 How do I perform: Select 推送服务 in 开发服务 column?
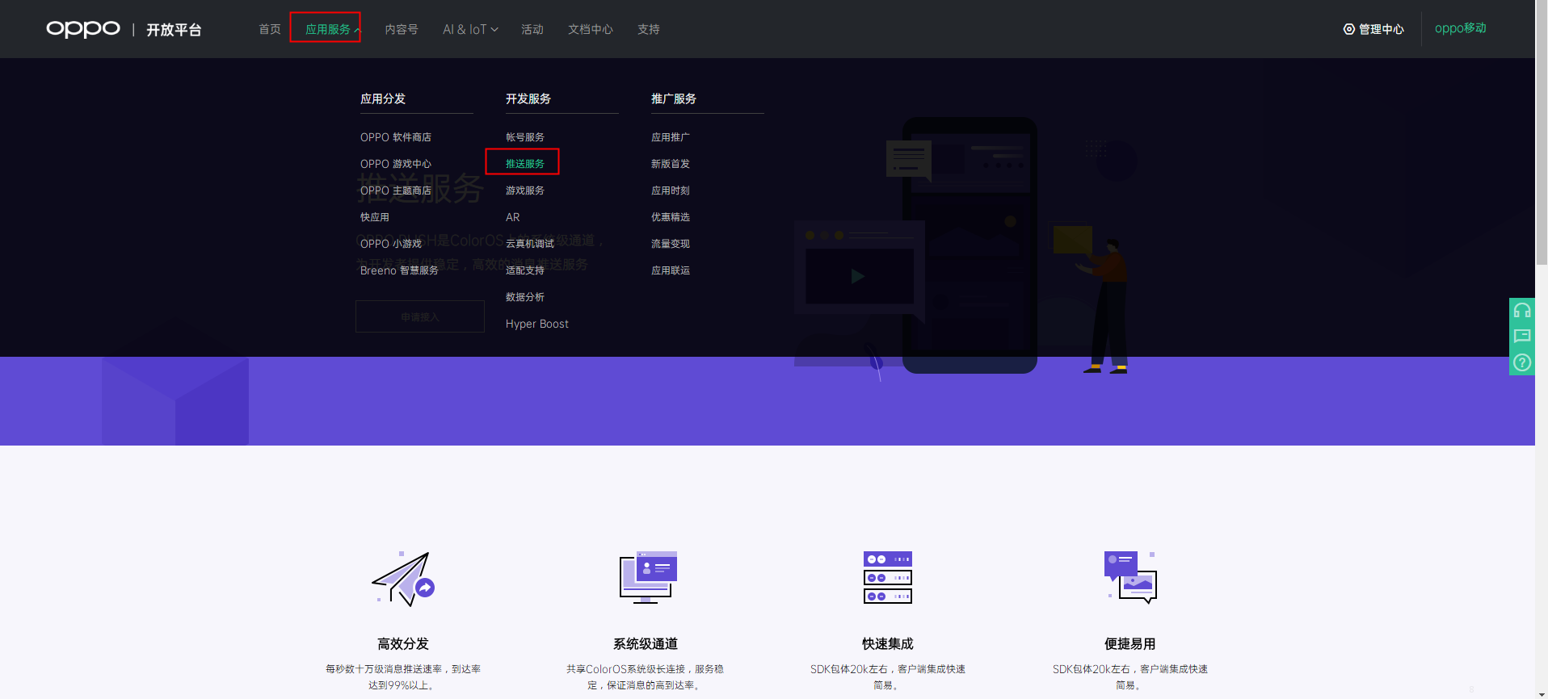[x=524, y=163]
